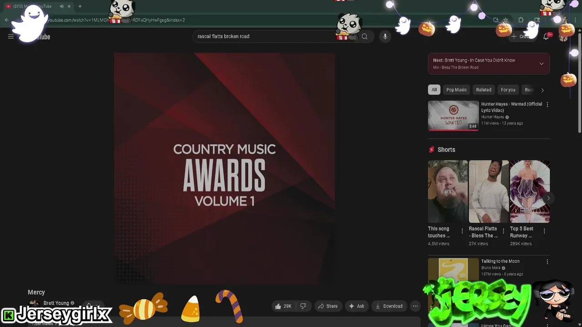Click 'Talking to the Moon' title
Viewport: 582px width, 327px height.
(x=500, y=261)
